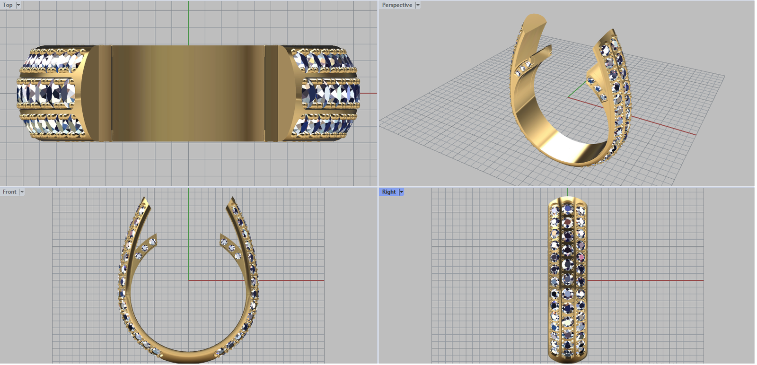Select the Front viewport title label
The image size is (757, 365).
tap(9, 192)
